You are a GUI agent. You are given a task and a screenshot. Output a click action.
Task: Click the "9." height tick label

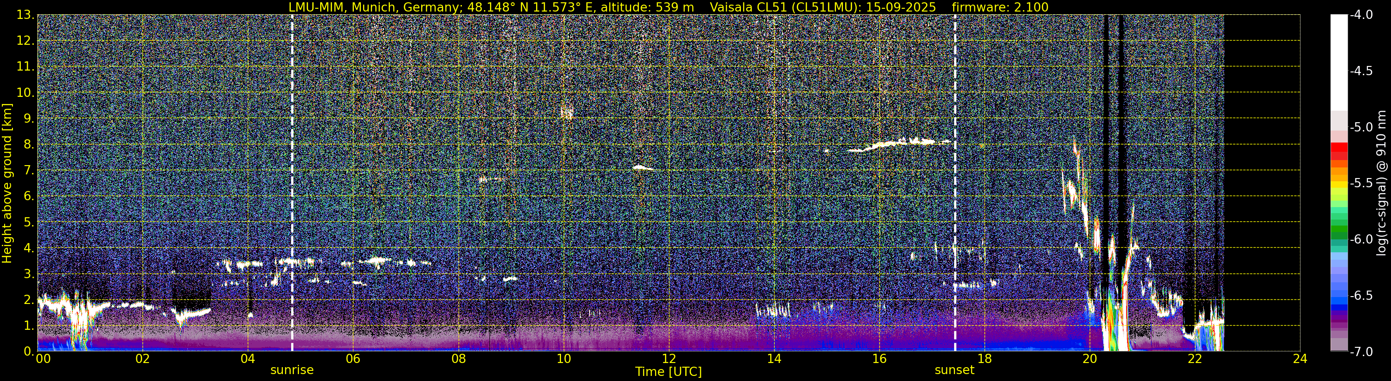29,119
